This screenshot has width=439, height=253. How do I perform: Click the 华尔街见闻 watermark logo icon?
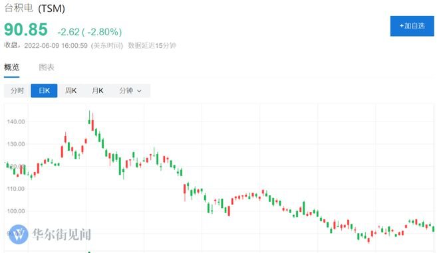coord(18,234)
